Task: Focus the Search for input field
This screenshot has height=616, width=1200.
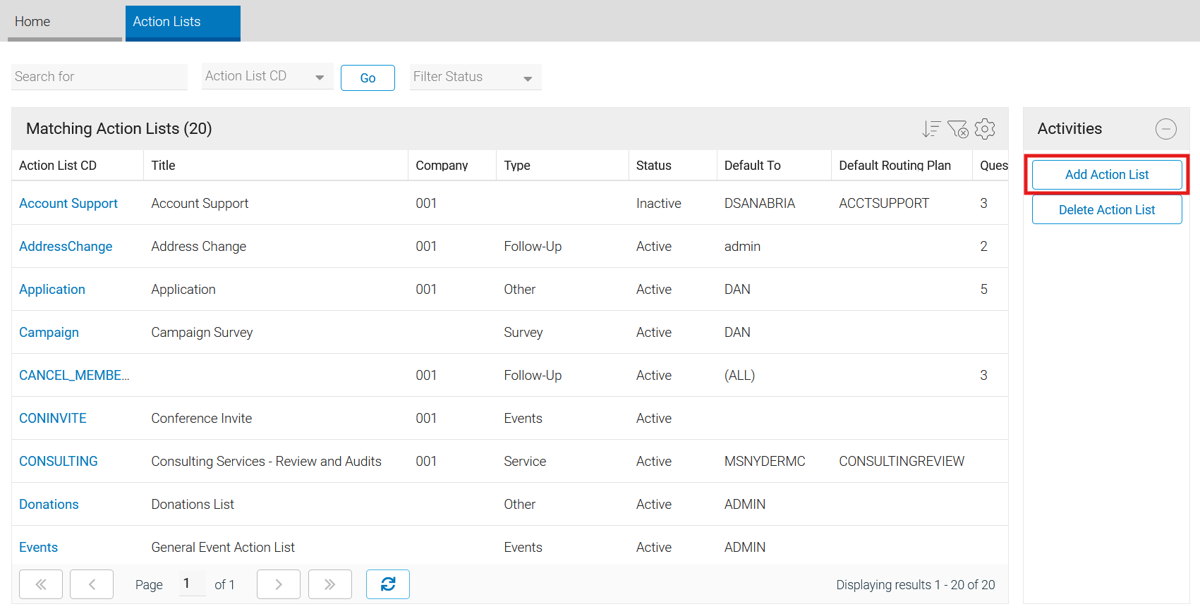Action: (99, 77)
